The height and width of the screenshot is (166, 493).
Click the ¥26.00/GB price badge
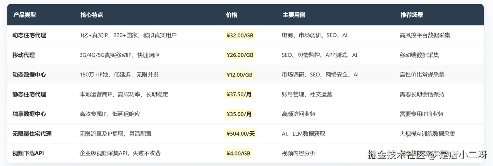point(240,55)
